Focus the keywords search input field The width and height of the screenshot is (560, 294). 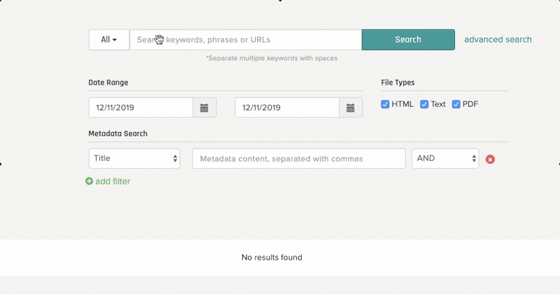tap(246, 40)
